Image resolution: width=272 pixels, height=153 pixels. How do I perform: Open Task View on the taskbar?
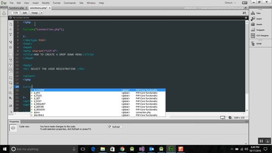tap(83, 149)
